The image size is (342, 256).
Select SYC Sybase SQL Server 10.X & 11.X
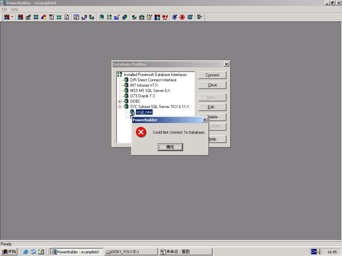coord(160,107)
